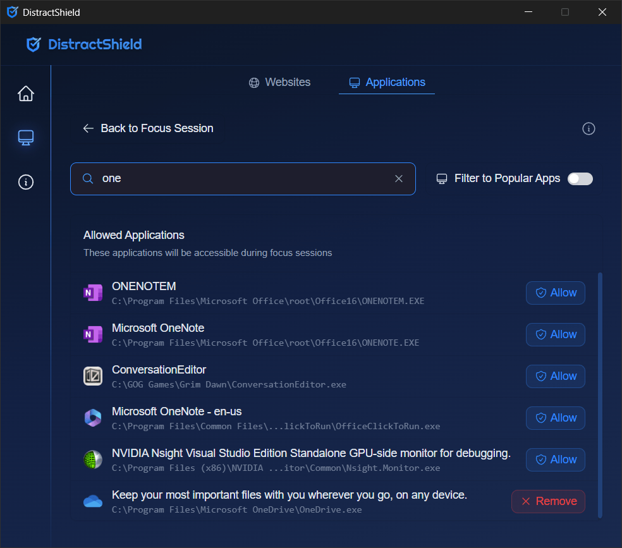Allow Microsoft OneNote - en-us

tap(555, 418)
